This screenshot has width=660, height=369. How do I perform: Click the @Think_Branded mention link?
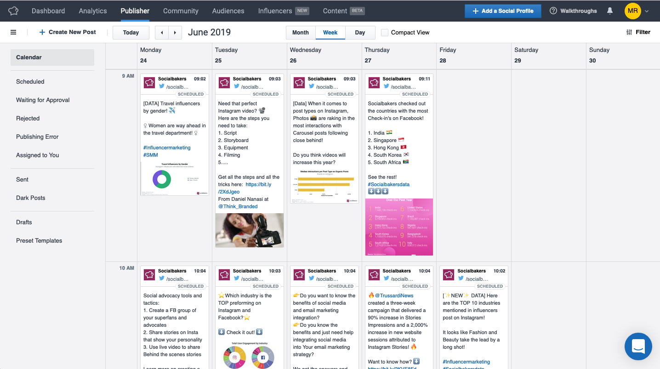tap(238, 206)
